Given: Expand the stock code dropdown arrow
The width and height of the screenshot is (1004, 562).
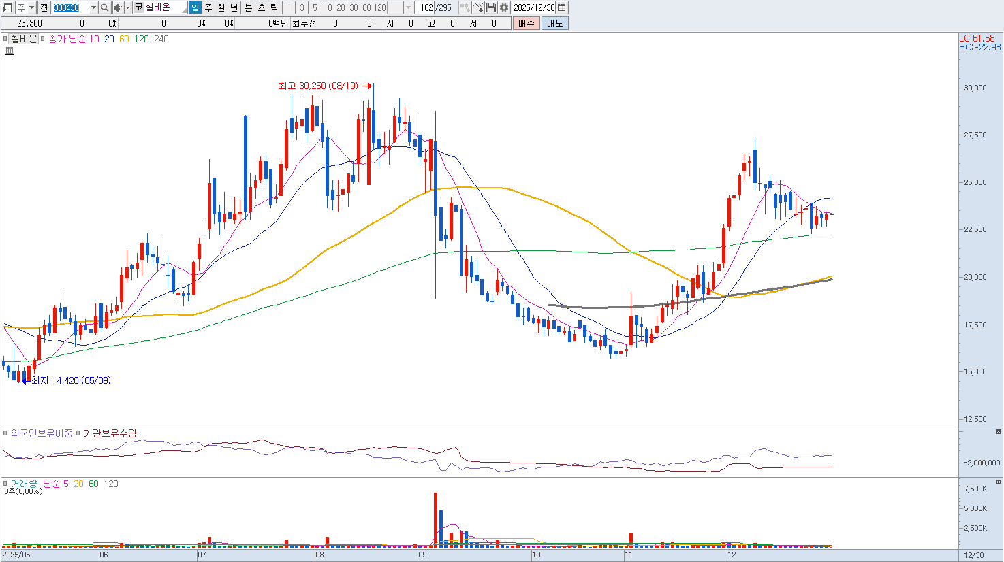Looking at the screenshot, I should 93,7.
